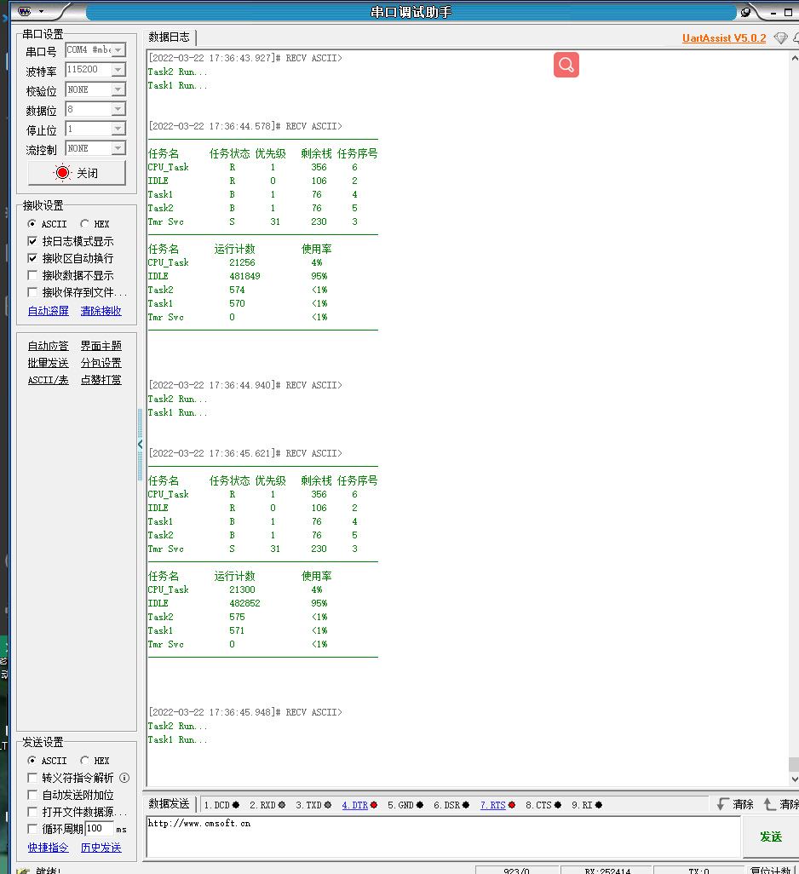Click the 历史发送 history link

pyautogui.click(x=101, y=847)
